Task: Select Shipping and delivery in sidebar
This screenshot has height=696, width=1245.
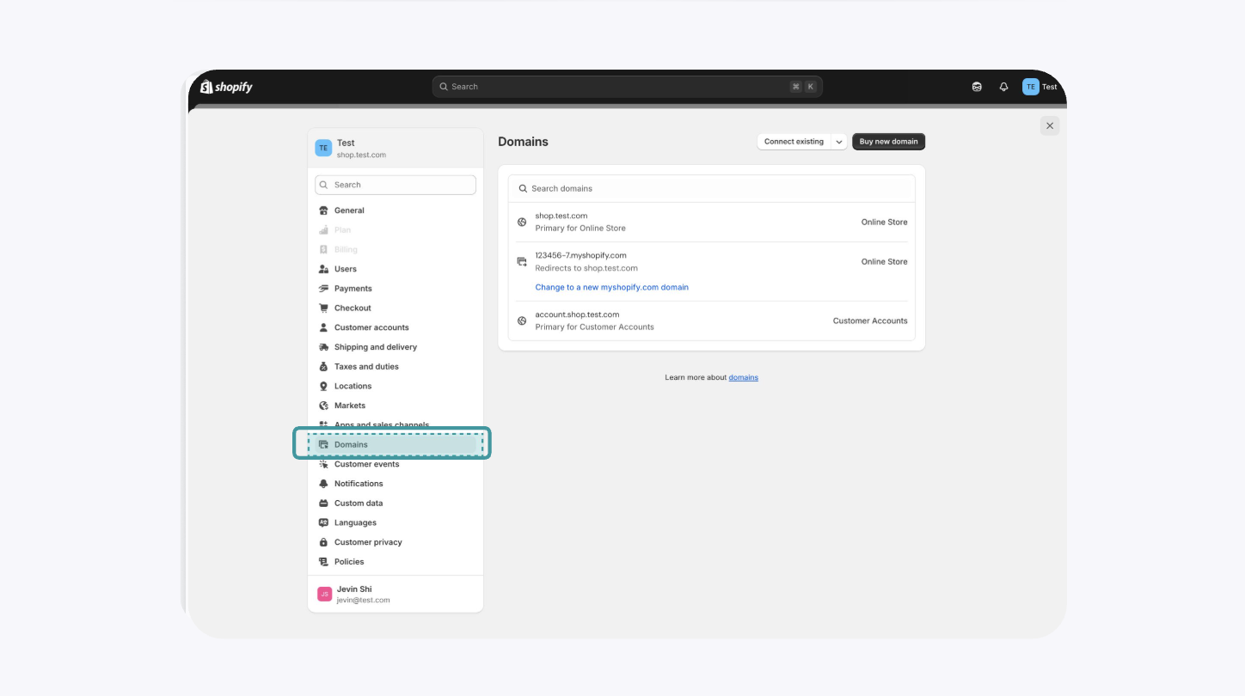Action: [375, 347]
